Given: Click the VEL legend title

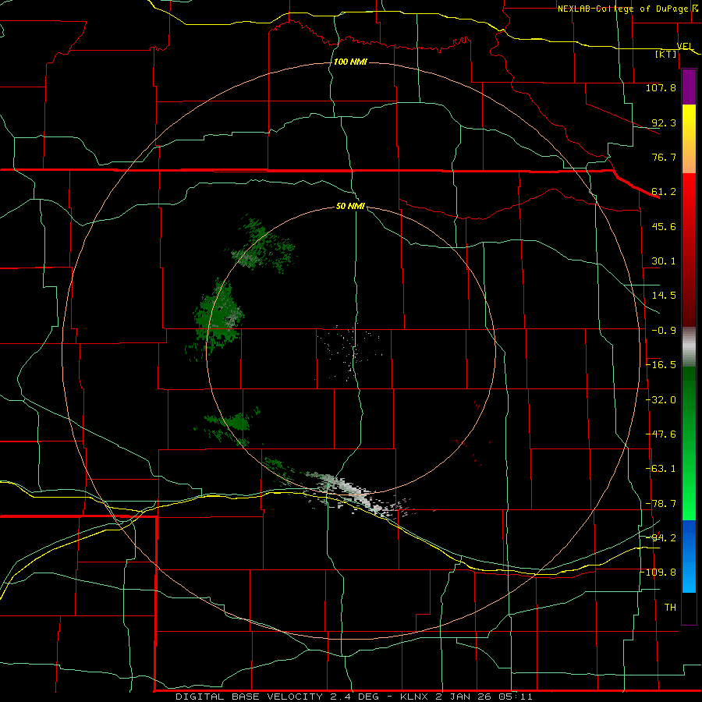Looking at the screenshot, I should [685, 46].
